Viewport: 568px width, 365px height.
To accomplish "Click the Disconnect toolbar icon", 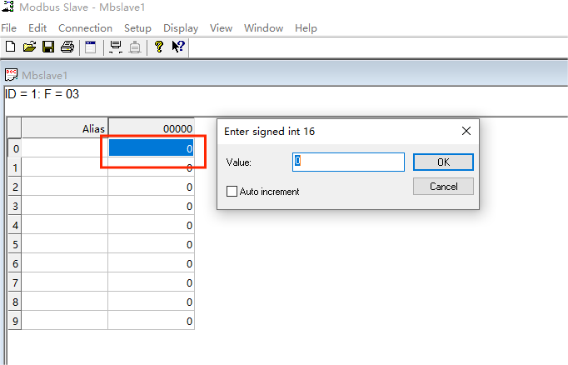I will click(x=135, y=47).
